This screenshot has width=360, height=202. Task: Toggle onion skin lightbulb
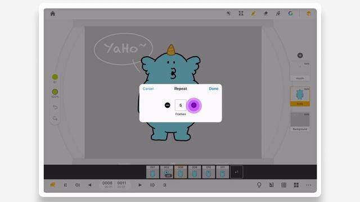click(x=259, y=185)
